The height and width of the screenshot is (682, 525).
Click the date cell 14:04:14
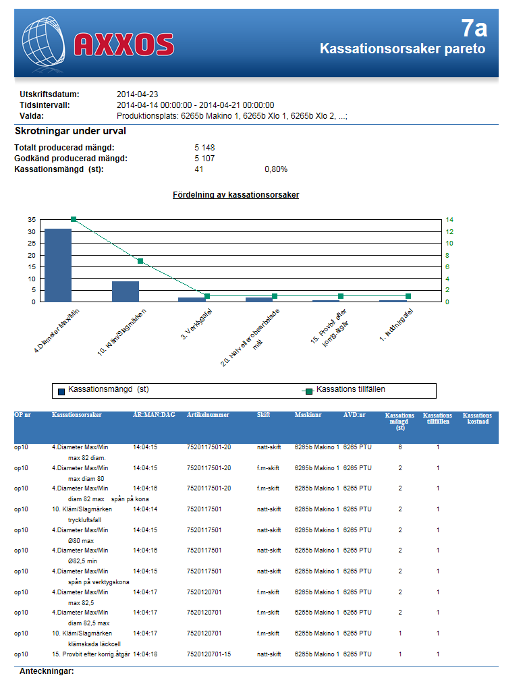[x=145, y=509]
